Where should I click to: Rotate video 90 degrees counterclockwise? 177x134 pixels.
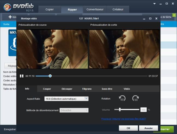[122, 98]
